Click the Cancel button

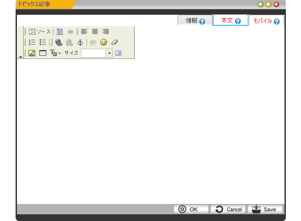(228, 209)
